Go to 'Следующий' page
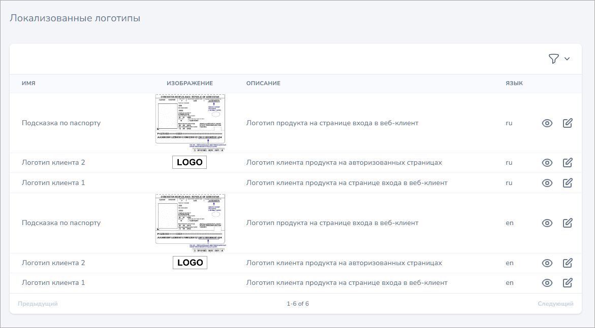 point(555,304)
